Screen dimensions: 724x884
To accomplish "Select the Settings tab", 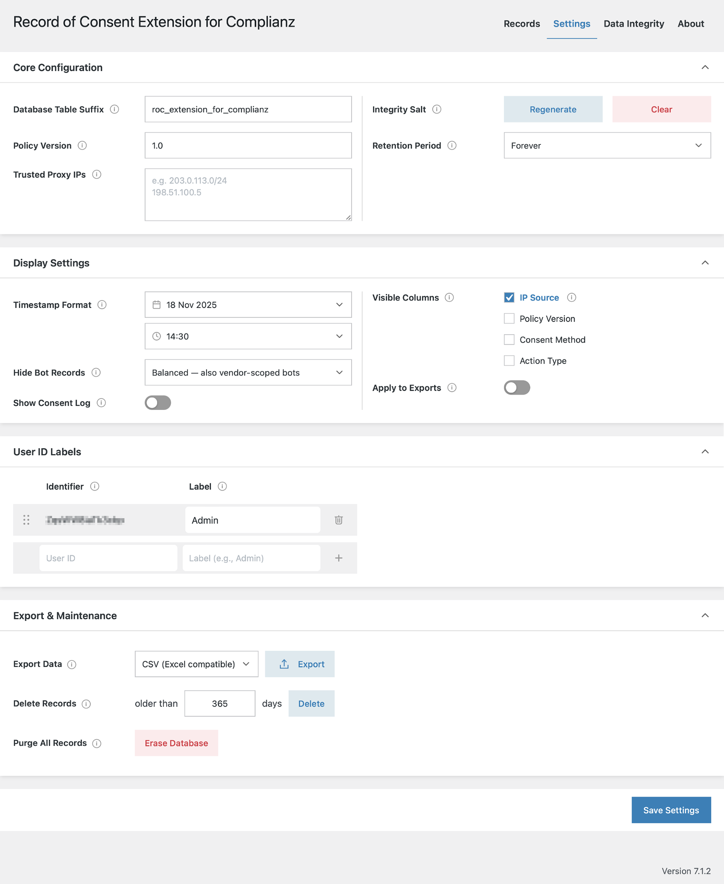I will (571, 24).
